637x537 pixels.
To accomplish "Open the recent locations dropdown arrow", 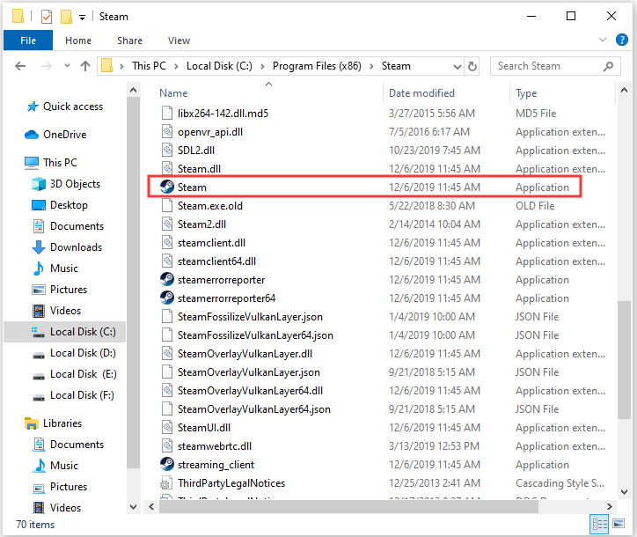I will pos(67,65).
